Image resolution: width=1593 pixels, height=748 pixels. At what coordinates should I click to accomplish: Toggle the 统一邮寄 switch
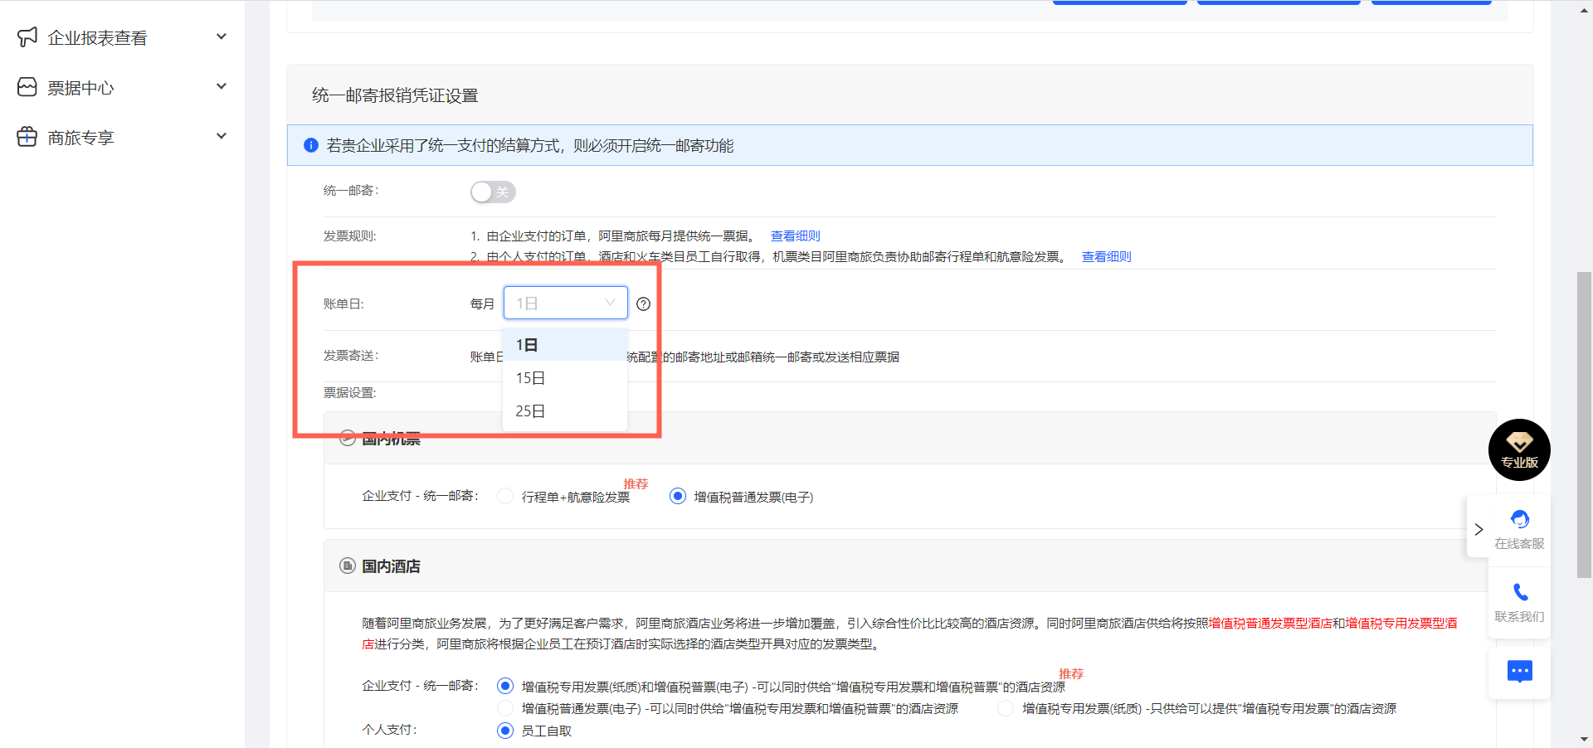coord(493,192)
